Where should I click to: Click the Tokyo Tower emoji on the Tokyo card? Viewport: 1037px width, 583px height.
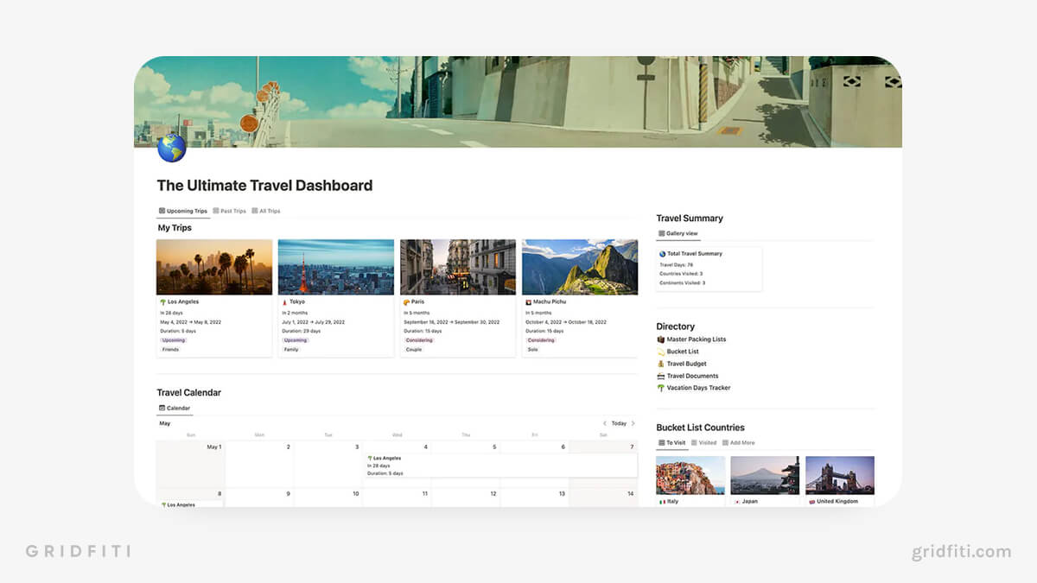(283, 301)
